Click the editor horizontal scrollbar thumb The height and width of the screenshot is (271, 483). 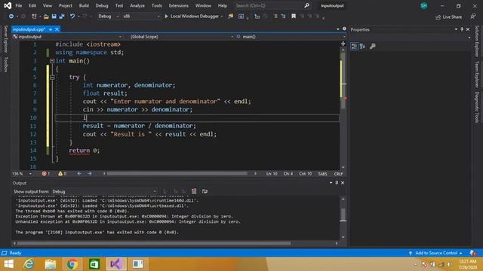tap(177, 174)
